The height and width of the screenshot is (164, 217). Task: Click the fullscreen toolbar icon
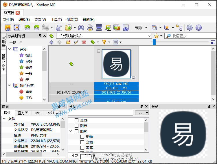[x=17, y=28]
